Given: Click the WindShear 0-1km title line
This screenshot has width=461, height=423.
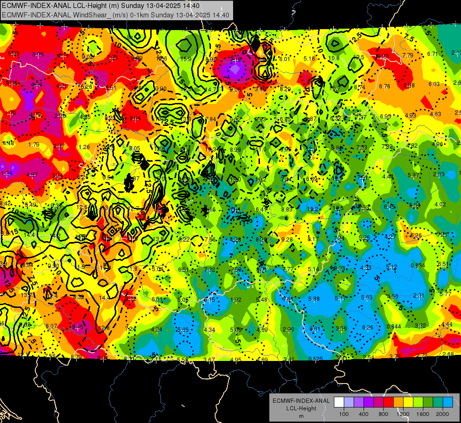Looking at the screenshot, I should (115, 15).
